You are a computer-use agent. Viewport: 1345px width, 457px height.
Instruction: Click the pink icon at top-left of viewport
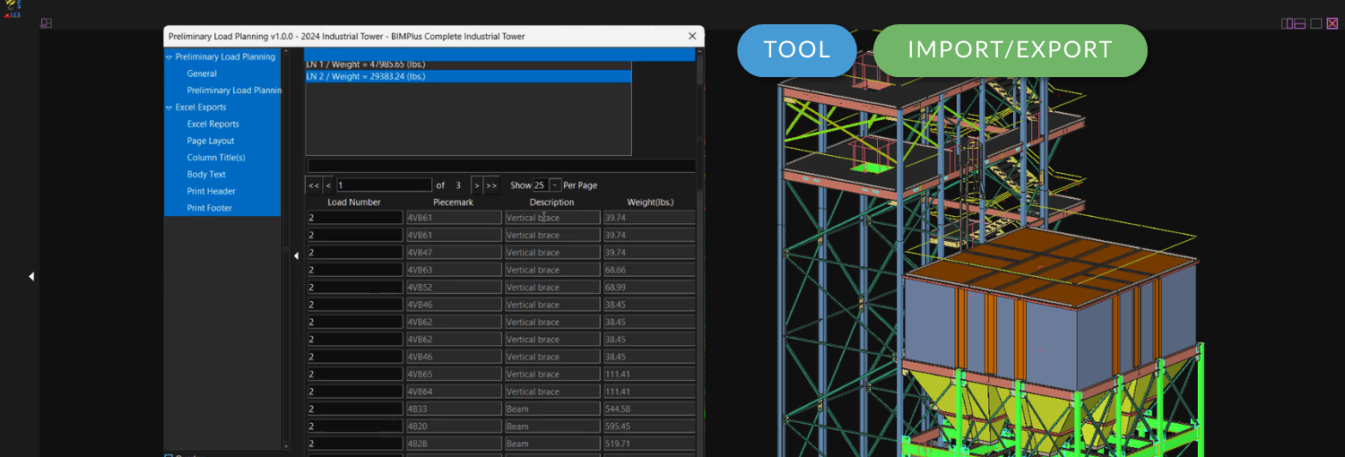46,23
